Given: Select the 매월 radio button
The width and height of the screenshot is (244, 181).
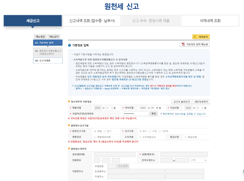Looking at the screenshot, I should tap(95, 131).
